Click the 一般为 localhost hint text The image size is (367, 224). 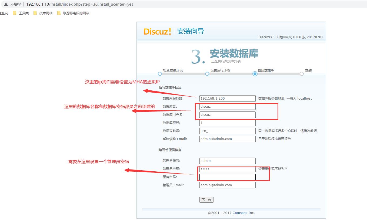299,99
